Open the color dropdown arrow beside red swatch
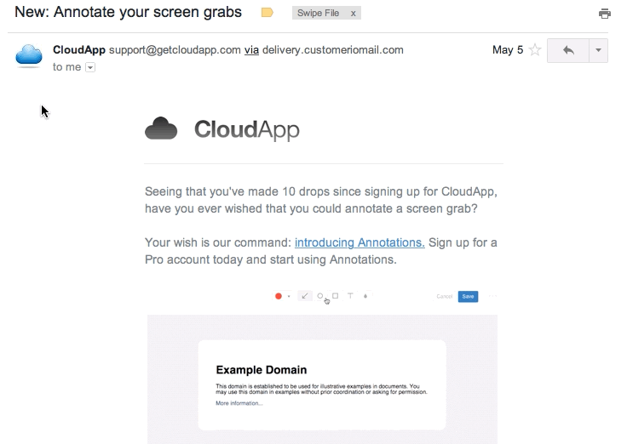The height and width of the screenshot is (444, 627). click(289, 297)
